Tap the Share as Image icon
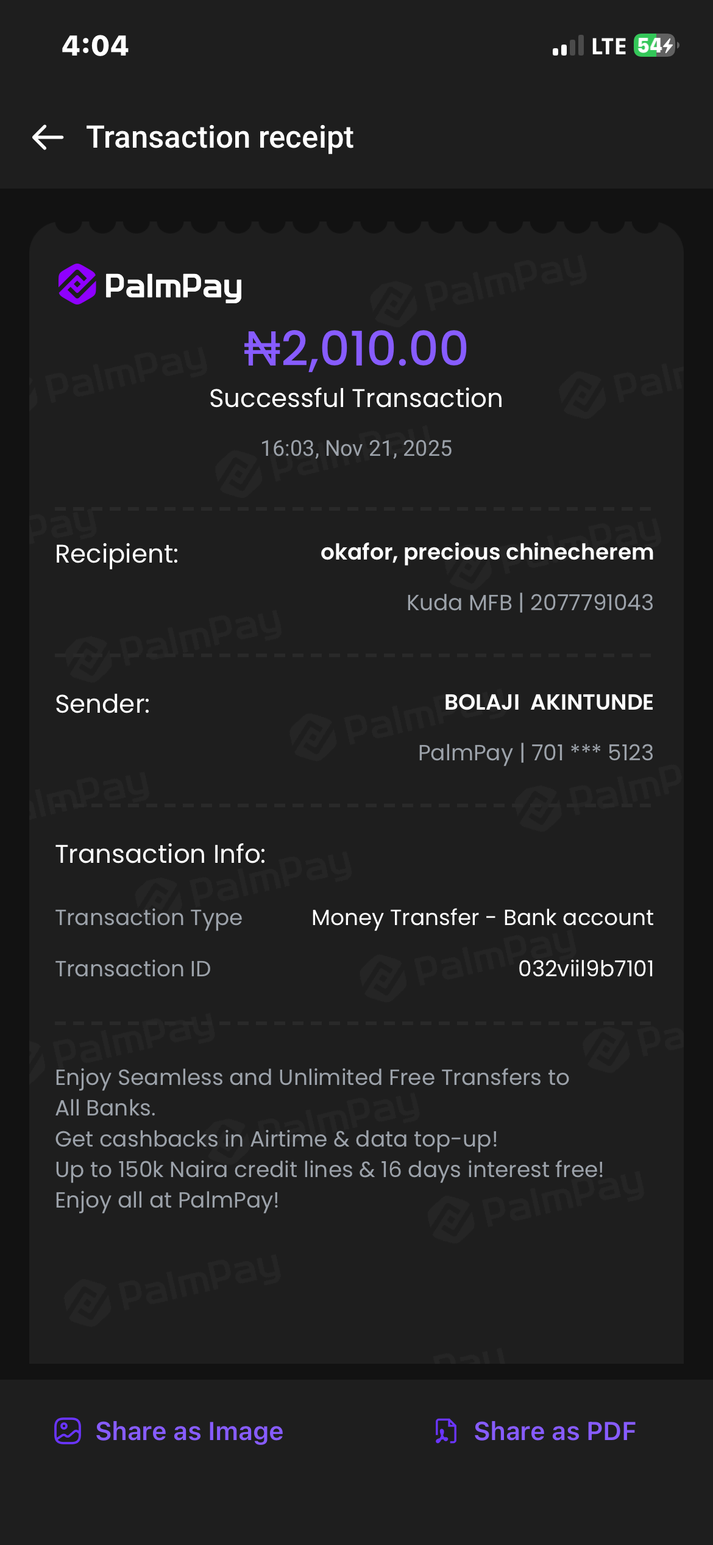 (68, 1431)
